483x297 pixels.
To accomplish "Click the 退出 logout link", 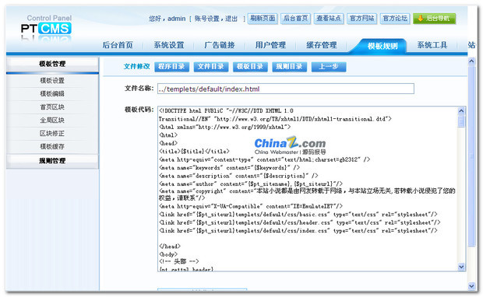I will coord(231,19).
